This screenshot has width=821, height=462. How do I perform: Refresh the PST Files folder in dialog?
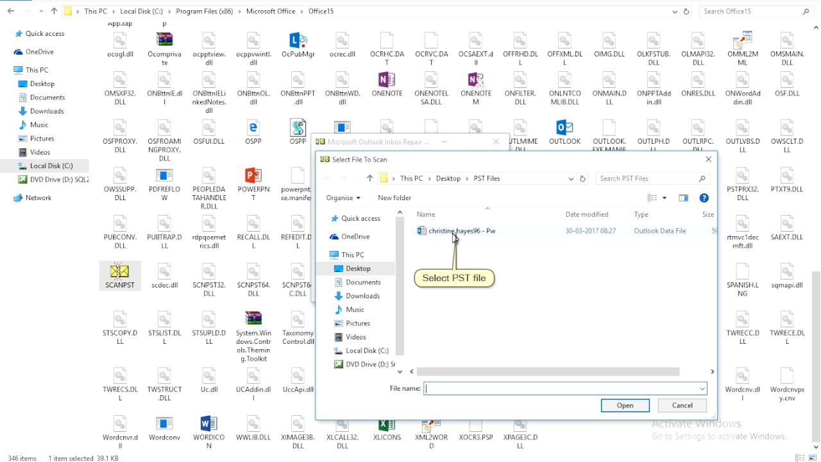pos(583,178)
